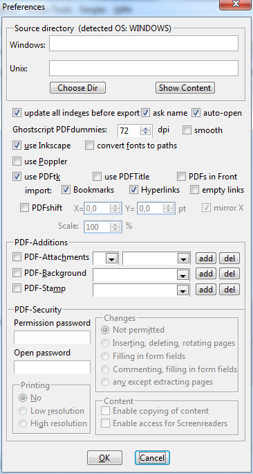Check PDFs in Front option
This screenshot has width=253, height=474.
(x=181, y=177)
